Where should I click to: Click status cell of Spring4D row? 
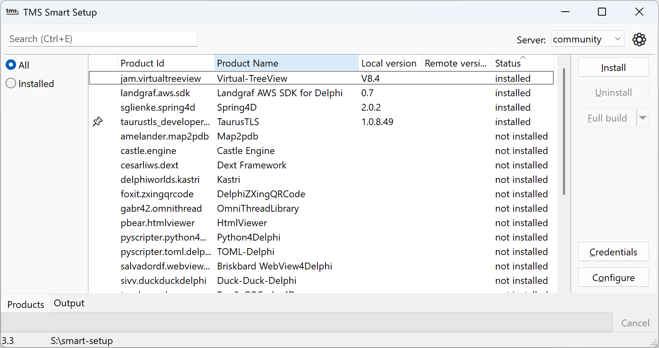pyautogui.click(x=513, y=107)
